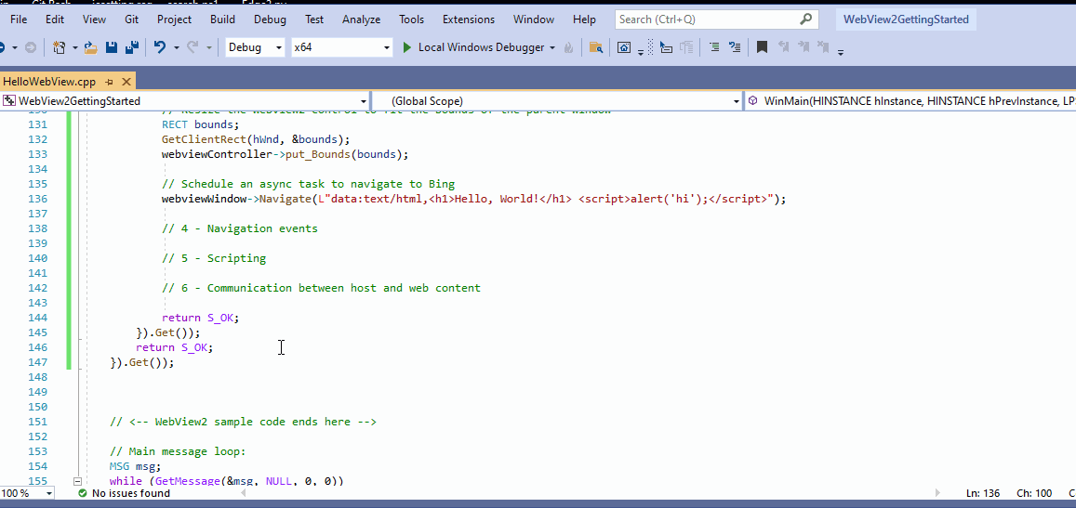Click the Ch: 100 status indicator

1034,493
